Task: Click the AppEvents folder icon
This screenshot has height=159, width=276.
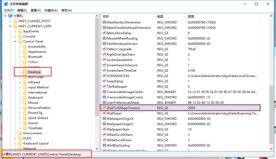Action: tap(20, 31)
